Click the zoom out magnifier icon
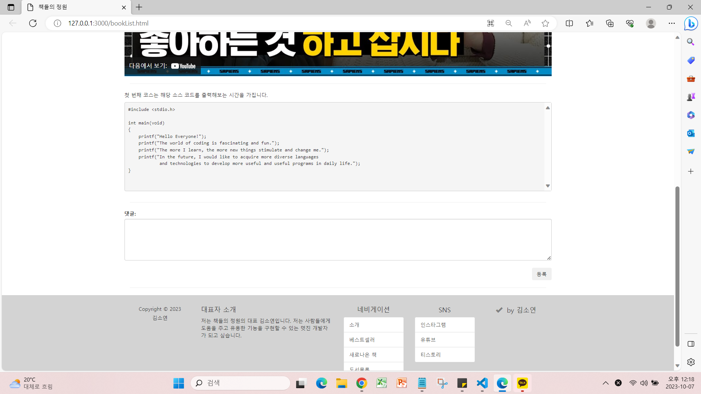The image size is (701, 394). point(509,23)
